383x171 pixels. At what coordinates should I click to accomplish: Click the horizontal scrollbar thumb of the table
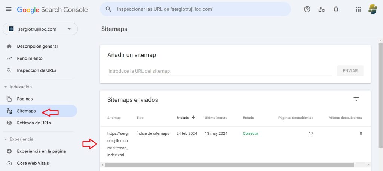[229, 165]
